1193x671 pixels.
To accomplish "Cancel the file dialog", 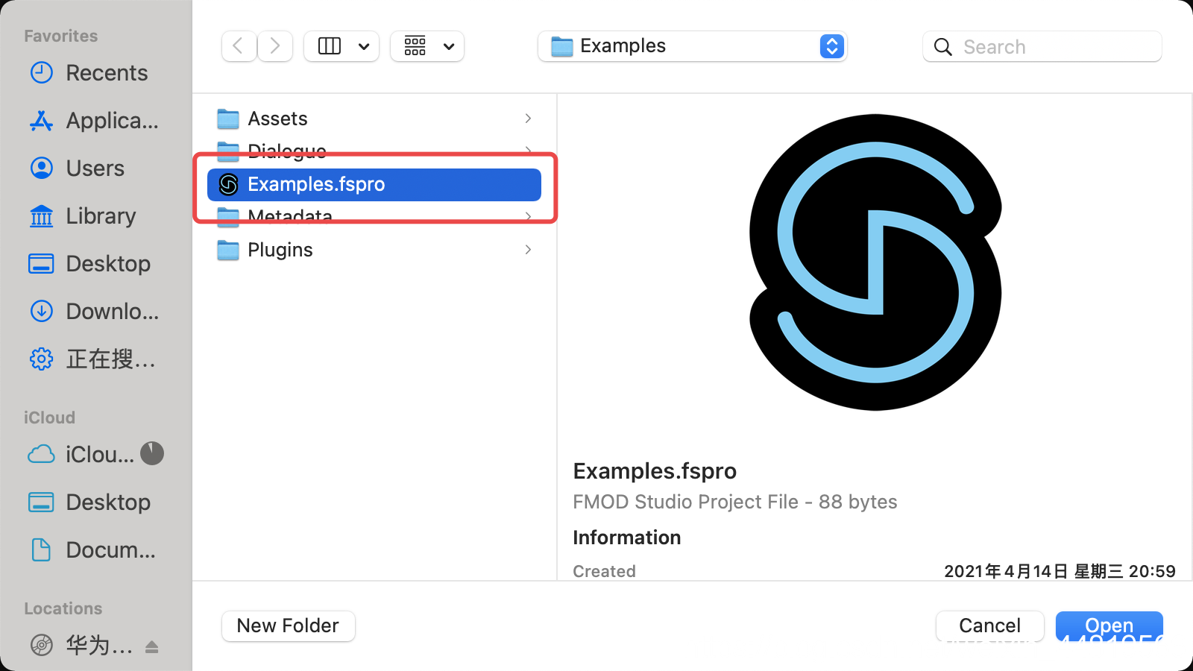I will (x=989, y=626).
